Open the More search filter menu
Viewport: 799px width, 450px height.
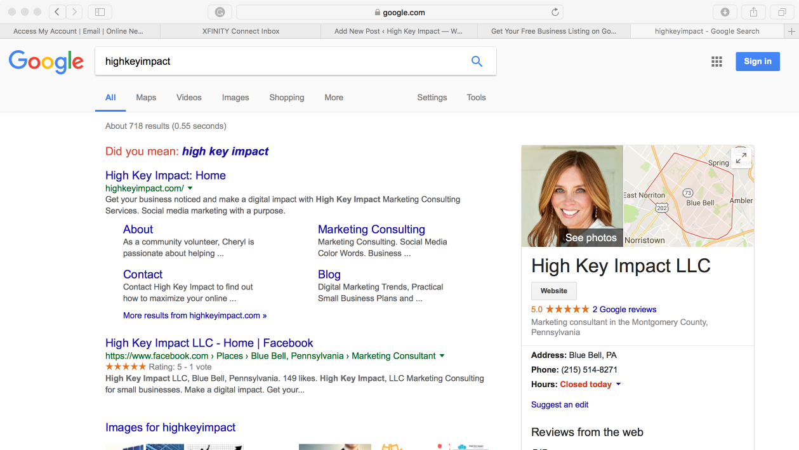click(334, 98)
